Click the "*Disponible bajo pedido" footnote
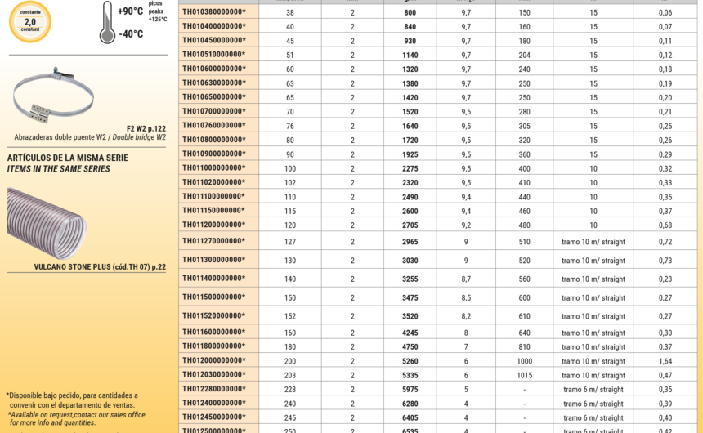703x433 pixels. point(72,395)
